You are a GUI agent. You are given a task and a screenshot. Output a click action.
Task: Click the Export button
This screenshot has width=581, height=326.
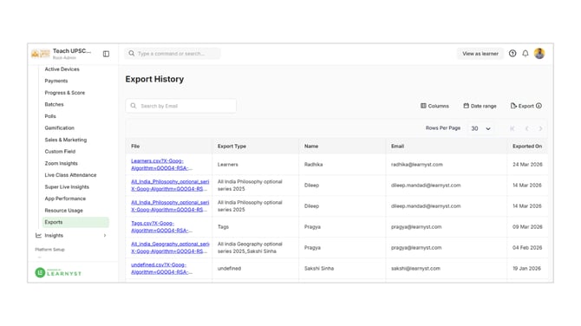[522, 106]
